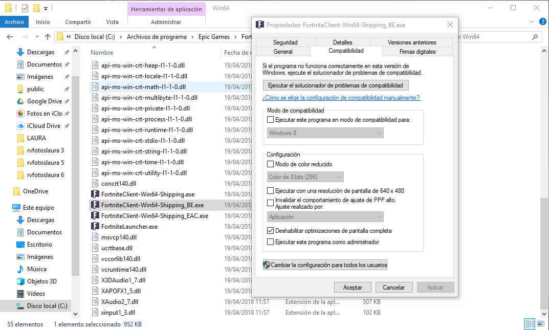Image resolution: width=549 pixels, height=330 pixels.
Task: Open Música folder in sidebar
Action: pyautogui.click(x=36, y=269)
